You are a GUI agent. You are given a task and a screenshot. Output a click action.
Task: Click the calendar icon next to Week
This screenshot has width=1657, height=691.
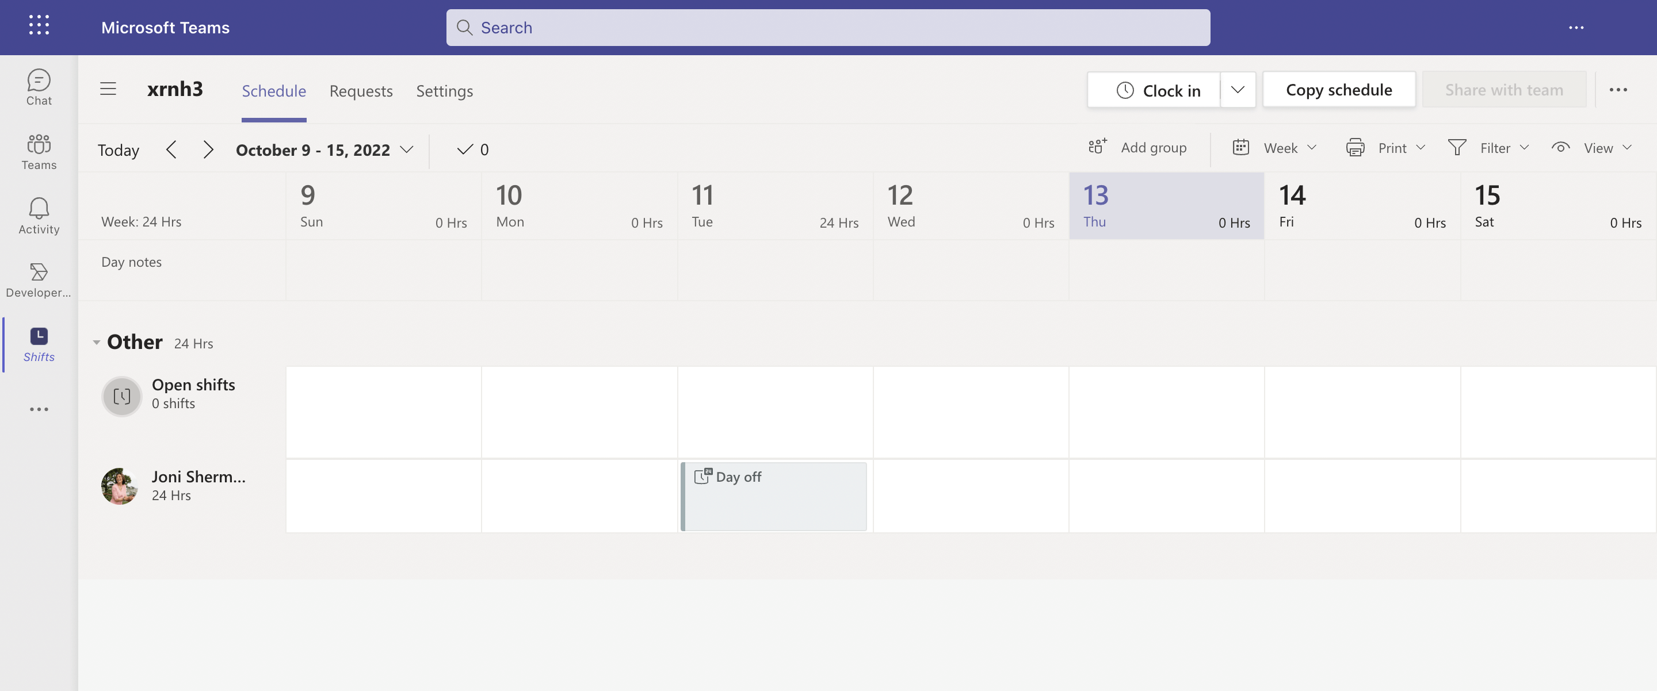(x=1241, y=147)
